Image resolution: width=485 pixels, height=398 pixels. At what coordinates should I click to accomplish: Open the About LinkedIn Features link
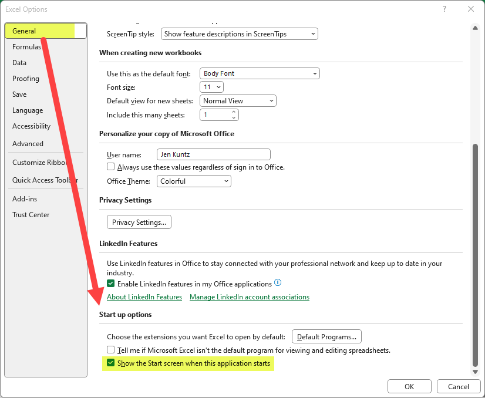pos(144,297)
